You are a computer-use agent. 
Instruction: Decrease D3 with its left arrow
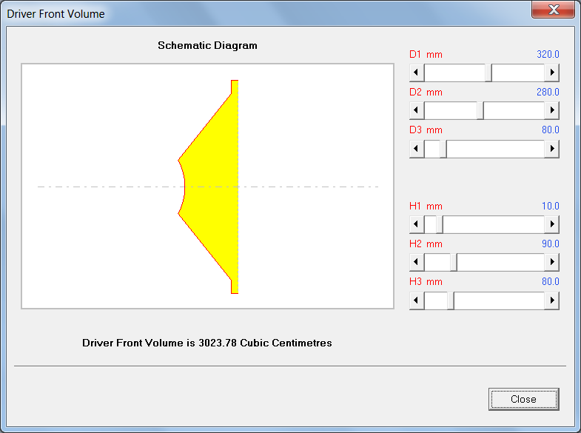pos(417,149)
